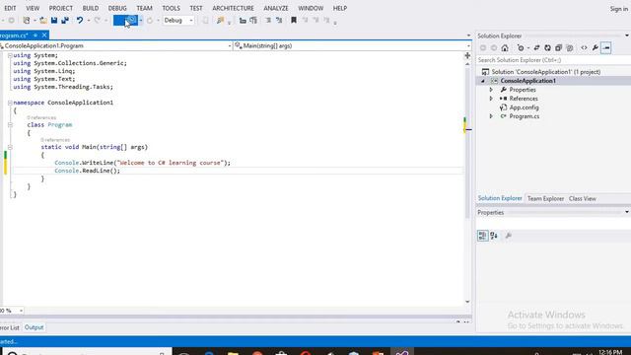Open the TEAM menu
This screenshot has width=631, height=355.
point(144,8)
